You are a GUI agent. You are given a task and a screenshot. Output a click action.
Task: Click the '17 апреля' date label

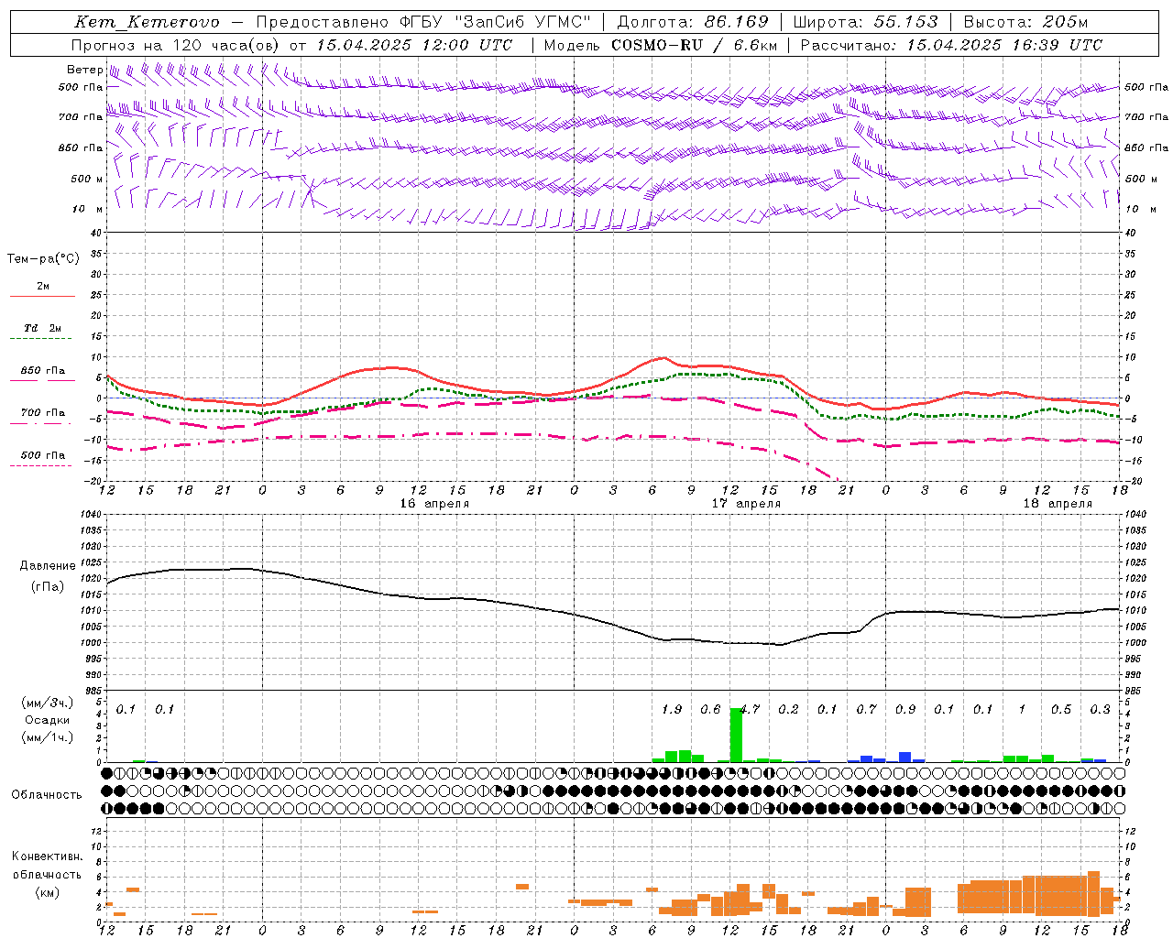click(x=746, y=504)
